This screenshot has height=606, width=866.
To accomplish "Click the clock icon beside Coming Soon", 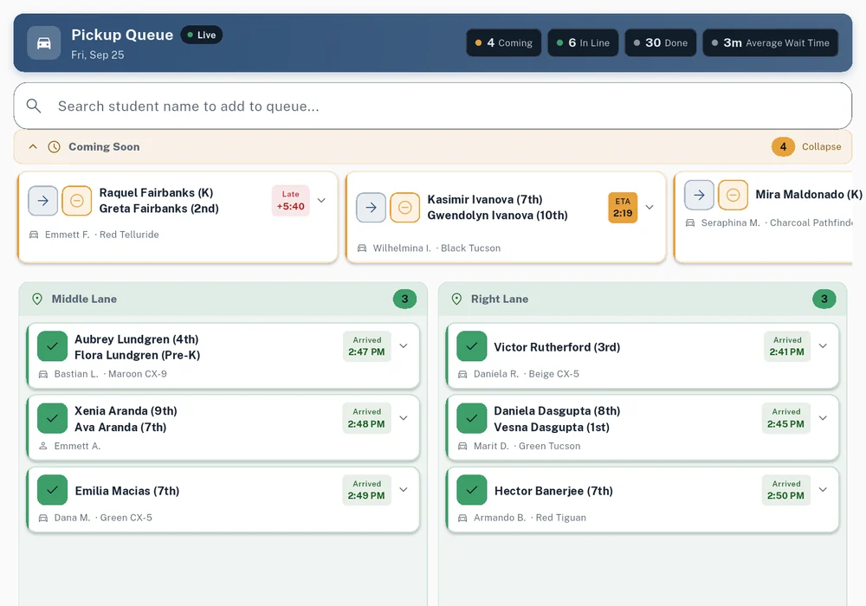I will (x=54, y=147).
